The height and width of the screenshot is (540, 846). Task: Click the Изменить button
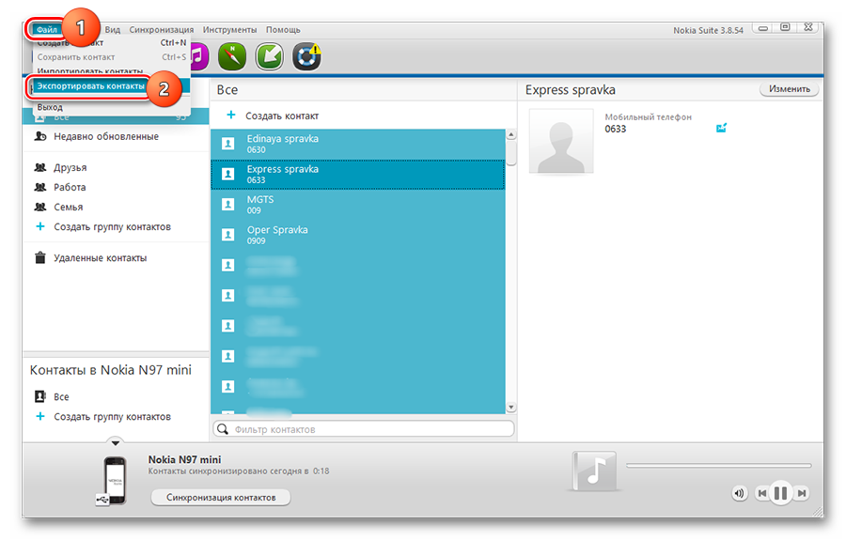tap(789, 89)
